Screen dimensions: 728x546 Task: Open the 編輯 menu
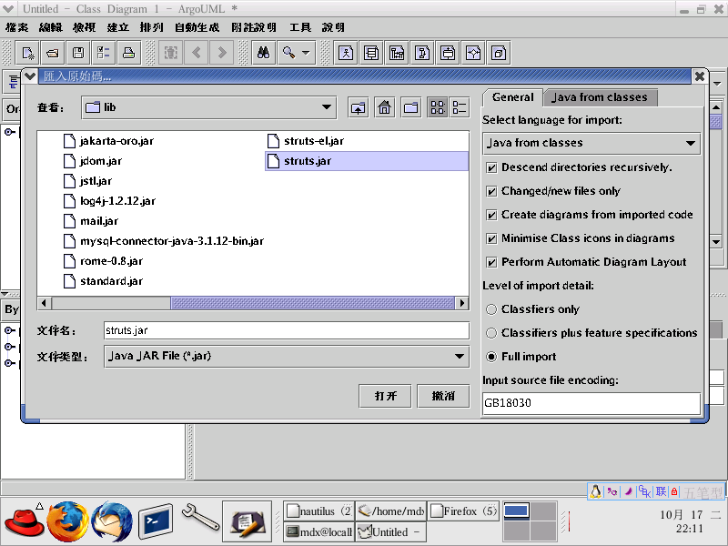(x=51, y=27)
